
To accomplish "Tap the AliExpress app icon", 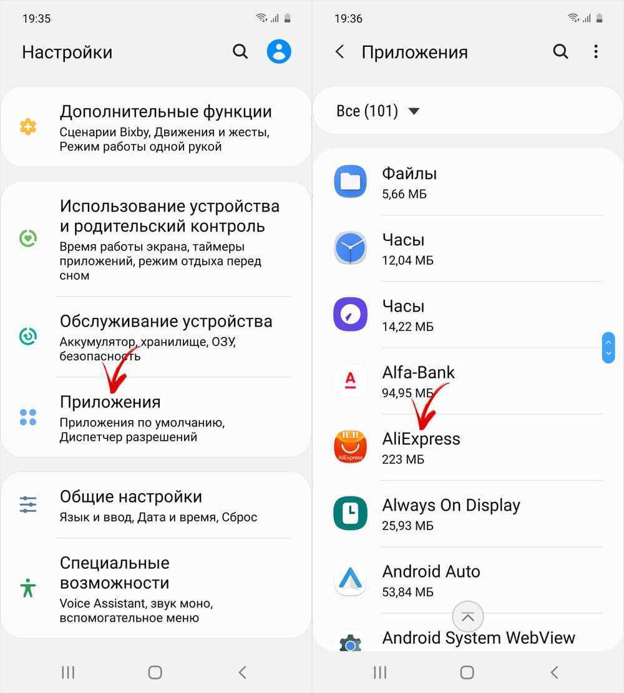I will pyautogui.click(x=350, y=447).
